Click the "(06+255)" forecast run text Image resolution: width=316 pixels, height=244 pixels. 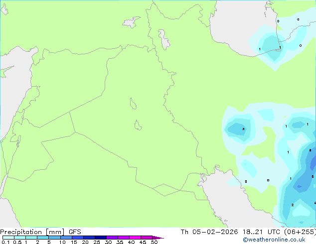300,232
